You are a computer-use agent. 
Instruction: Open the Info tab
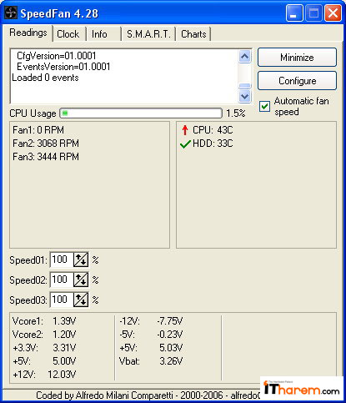(99, 34)
